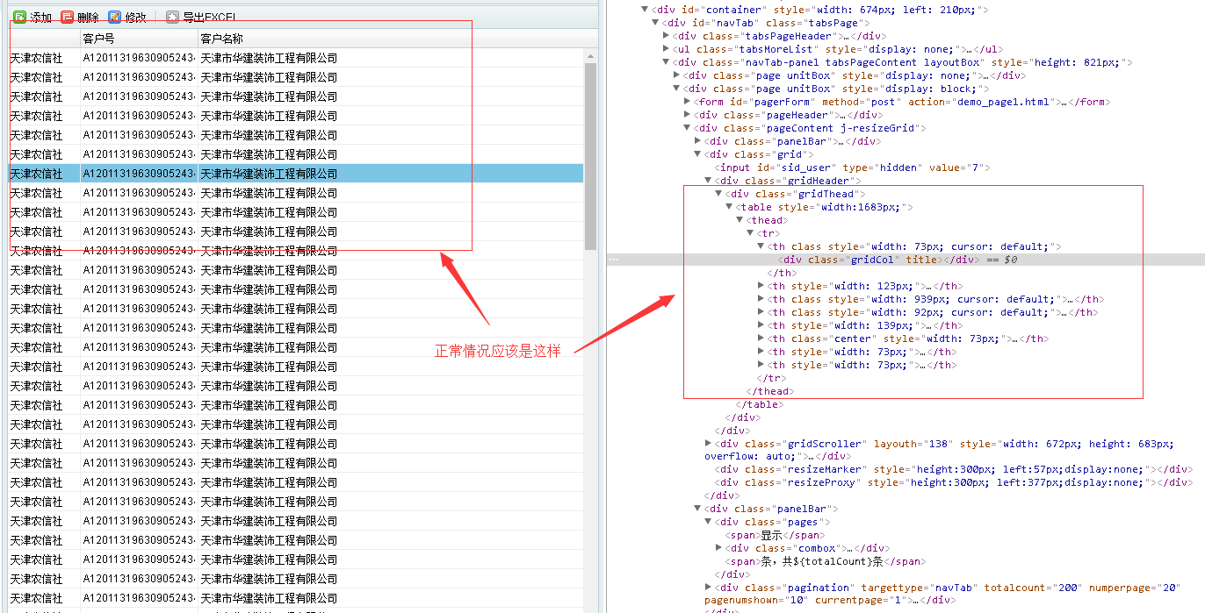Collapse the div class="pages" node
1205x613 pixels.
click(x=708, y=522)
